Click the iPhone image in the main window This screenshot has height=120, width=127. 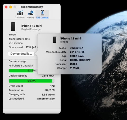[x=13, y=26]
